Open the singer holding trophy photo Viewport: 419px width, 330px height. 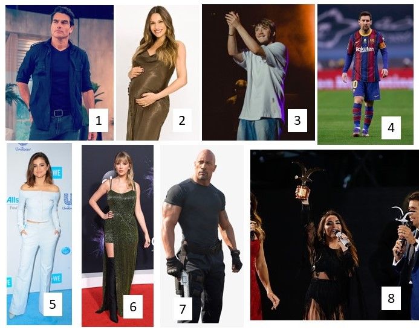(x=334, y=235)
